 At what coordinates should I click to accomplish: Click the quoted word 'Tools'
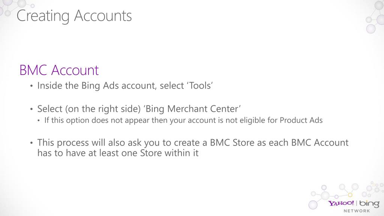[x=200, y=86]
